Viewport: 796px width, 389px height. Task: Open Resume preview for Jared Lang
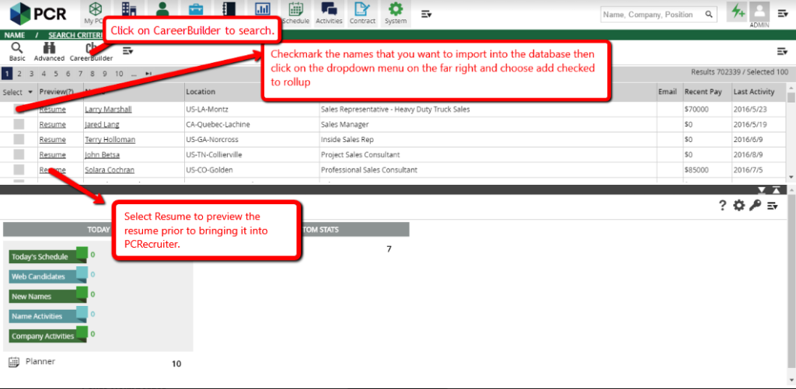click(53, 124)
